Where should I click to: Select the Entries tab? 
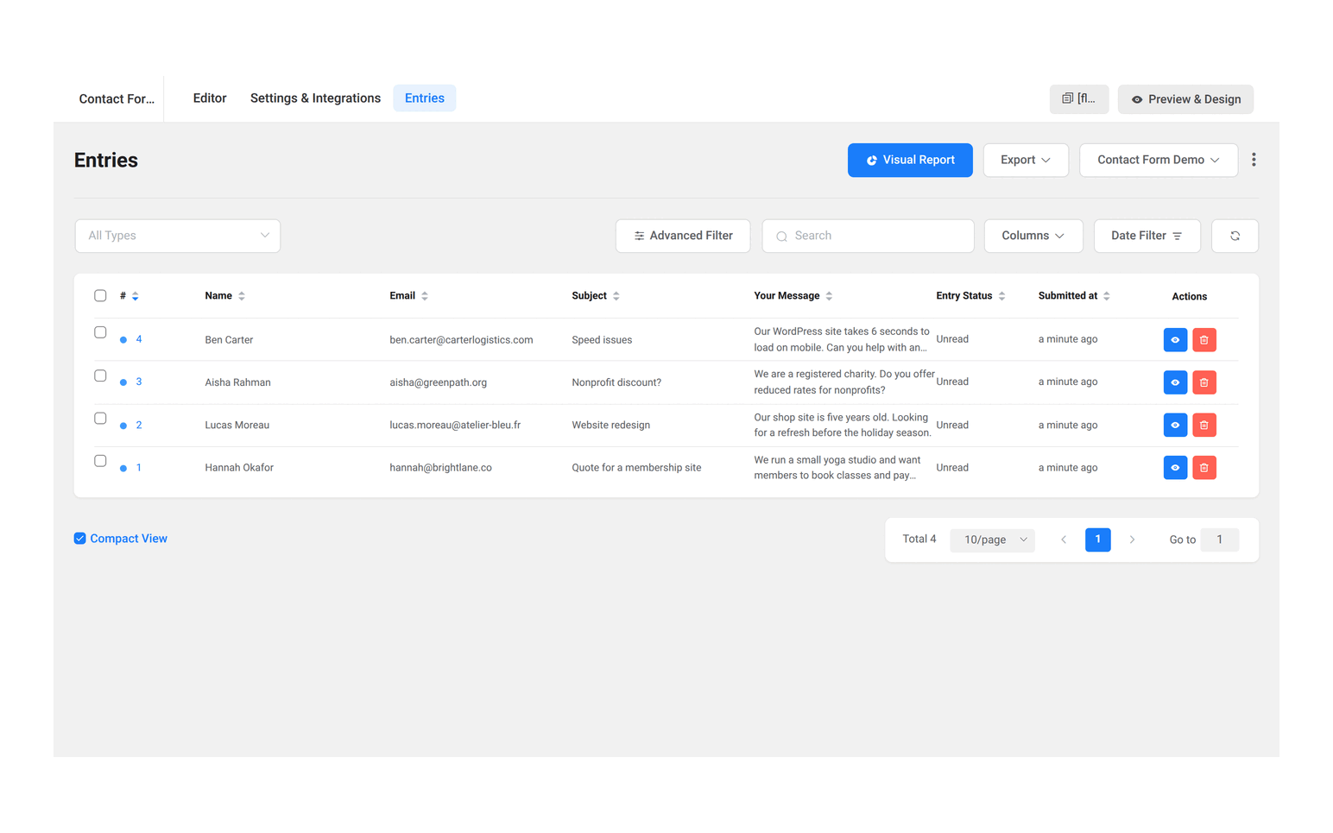(x=425, y=98)
